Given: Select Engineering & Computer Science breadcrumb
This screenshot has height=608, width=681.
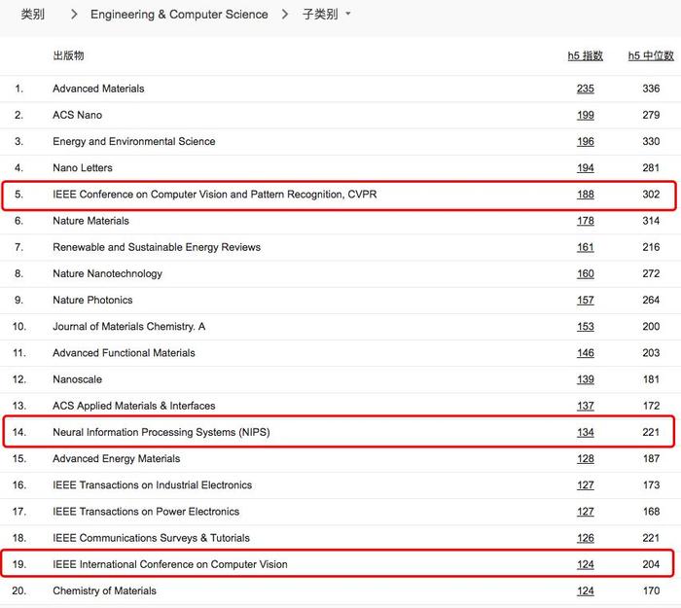Looking at the screenshot, I should [179, 15].
